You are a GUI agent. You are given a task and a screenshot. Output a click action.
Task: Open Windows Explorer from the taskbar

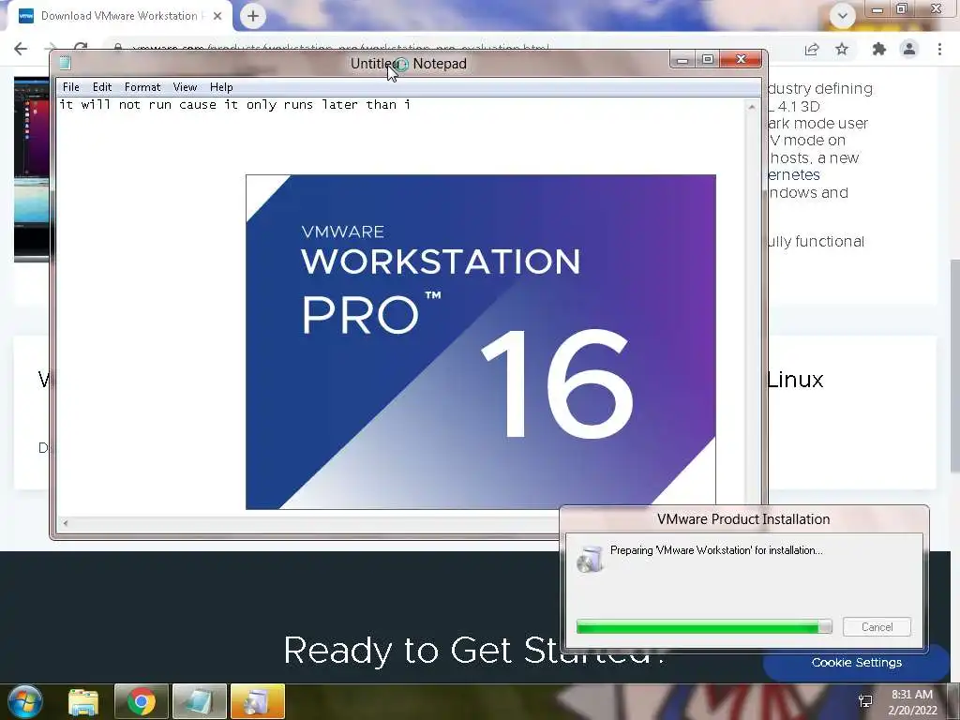(83, 701)
